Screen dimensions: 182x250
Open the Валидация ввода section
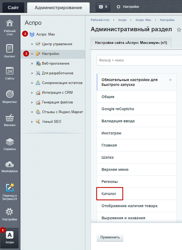point(136,121)
